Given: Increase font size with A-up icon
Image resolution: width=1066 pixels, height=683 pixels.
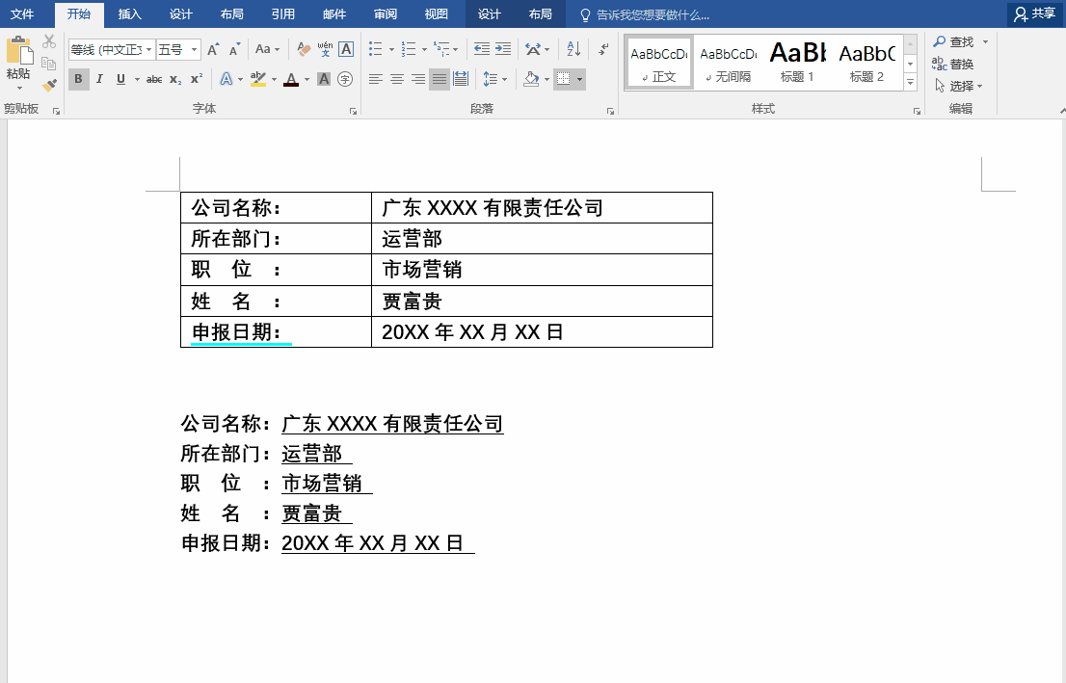Looking at the screenshot, I should point(213,49).
